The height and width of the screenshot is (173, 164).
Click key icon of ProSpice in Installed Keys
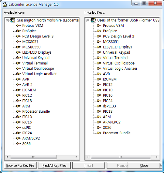point(99,31)
